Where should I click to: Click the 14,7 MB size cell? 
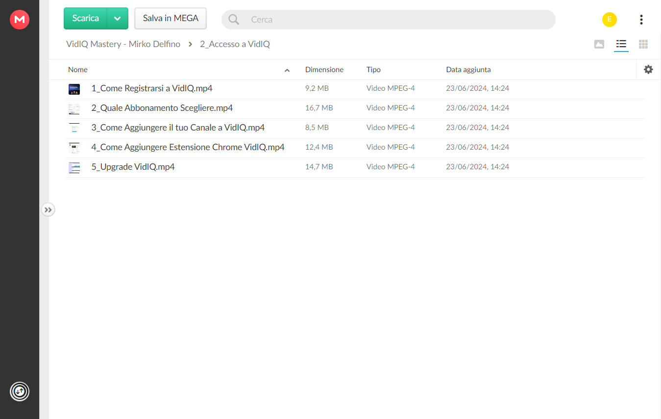click(319, 167)
